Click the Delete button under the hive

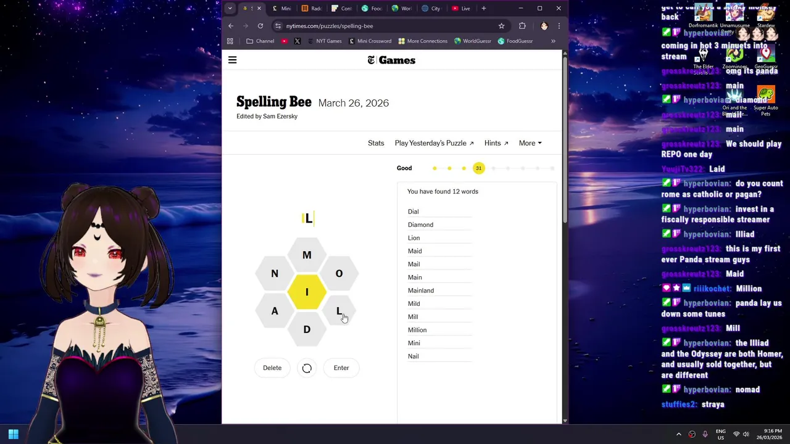[272, 368]
